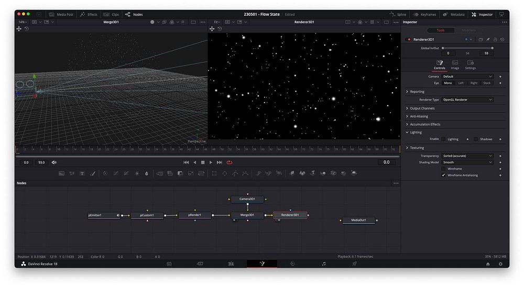Switch to the Image tab
This screenshot has height=287, width=524.
pyautogui.click(x=455, y=64)
